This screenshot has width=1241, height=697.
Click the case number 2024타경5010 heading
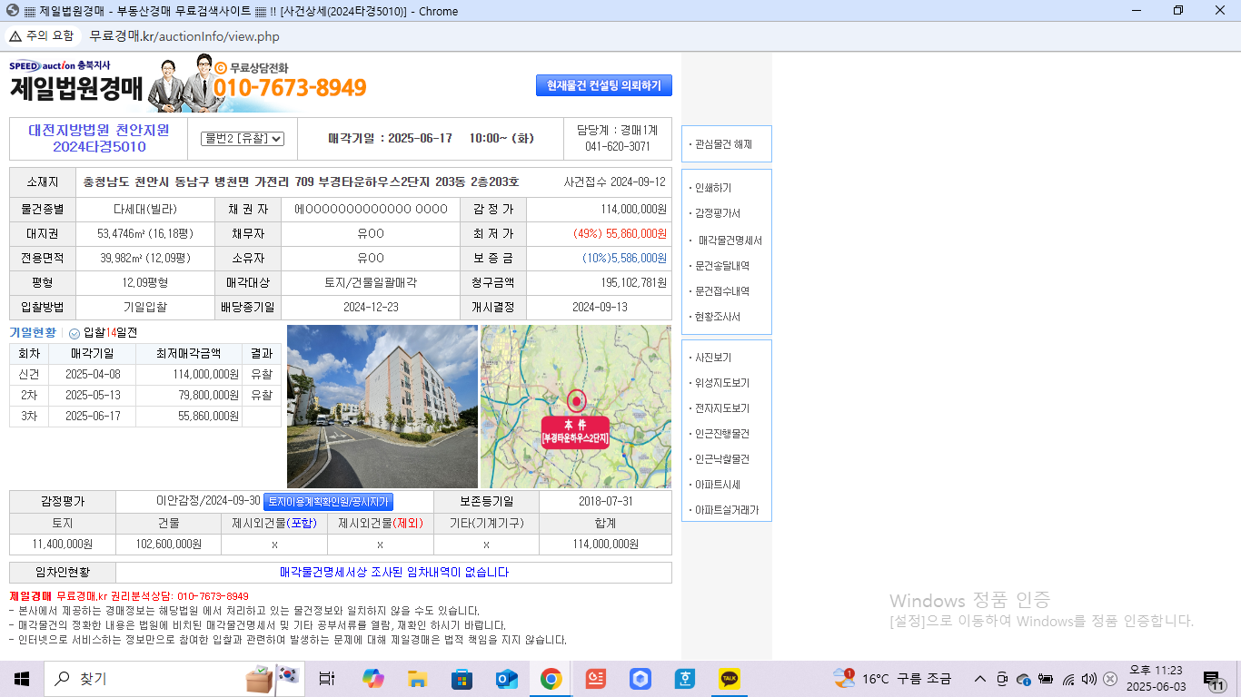pyautogui.click(x=99, y=147)
